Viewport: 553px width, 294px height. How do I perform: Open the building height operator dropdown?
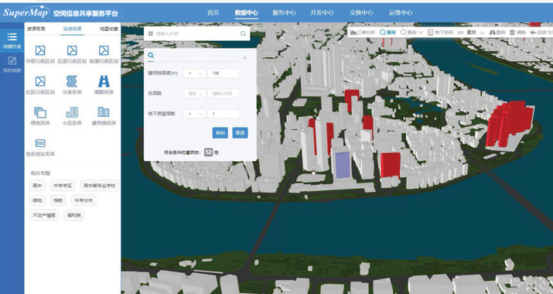point(195,73)
